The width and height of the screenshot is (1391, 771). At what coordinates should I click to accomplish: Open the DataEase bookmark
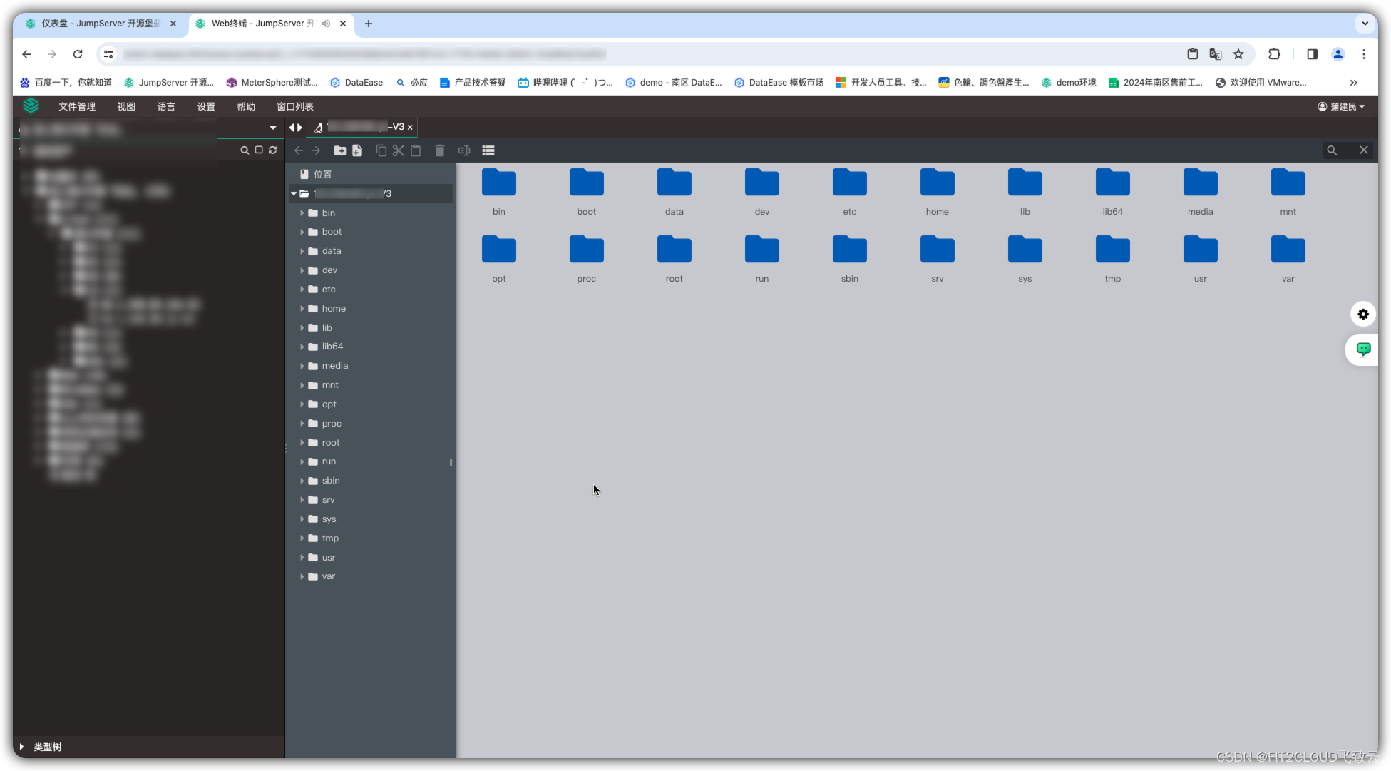pyautogui.click(x=356, y=83)
